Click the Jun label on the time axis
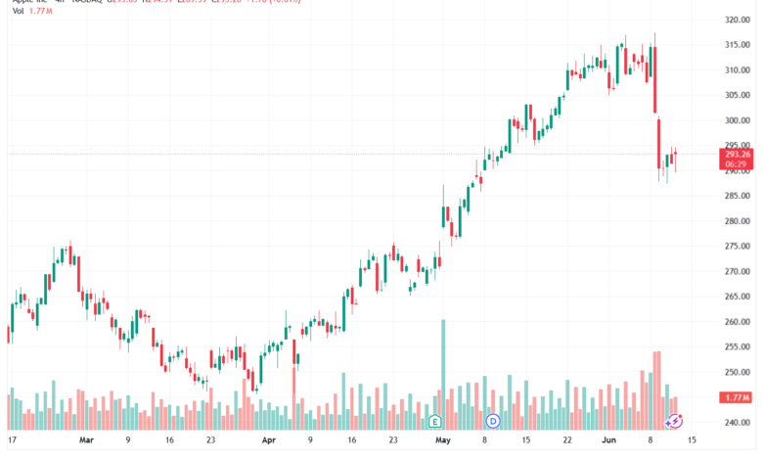 tap(608, 440)
